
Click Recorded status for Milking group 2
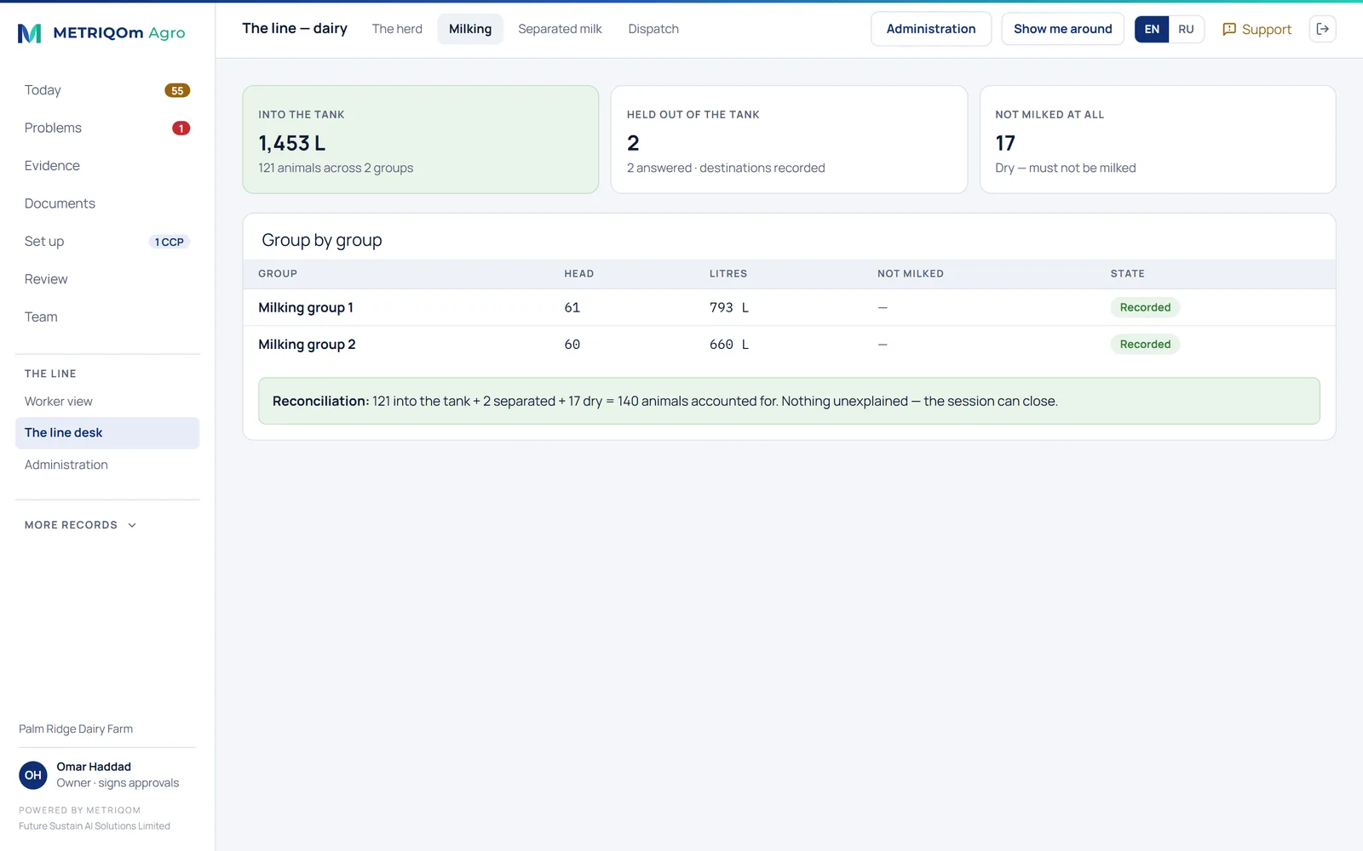[1145, 345]
